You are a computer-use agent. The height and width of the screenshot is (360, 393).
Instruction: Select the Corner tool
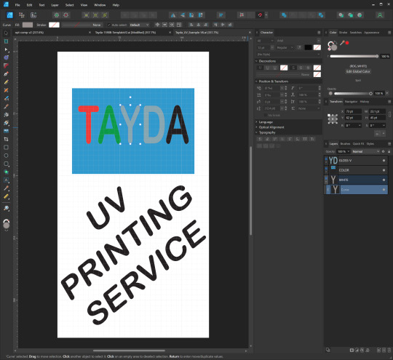click(7, 65)
